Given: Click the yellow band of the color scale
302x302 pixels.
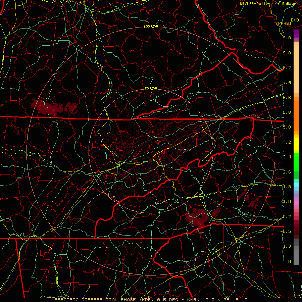Looking at the screenshot, I should coord(296,144).
